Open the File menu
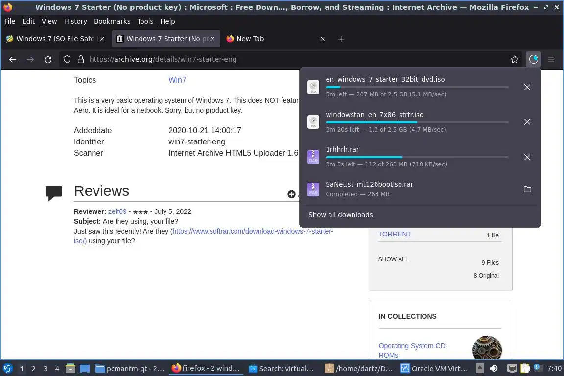Viewport: 564px width, 376px height. click(x=10, y=21)
